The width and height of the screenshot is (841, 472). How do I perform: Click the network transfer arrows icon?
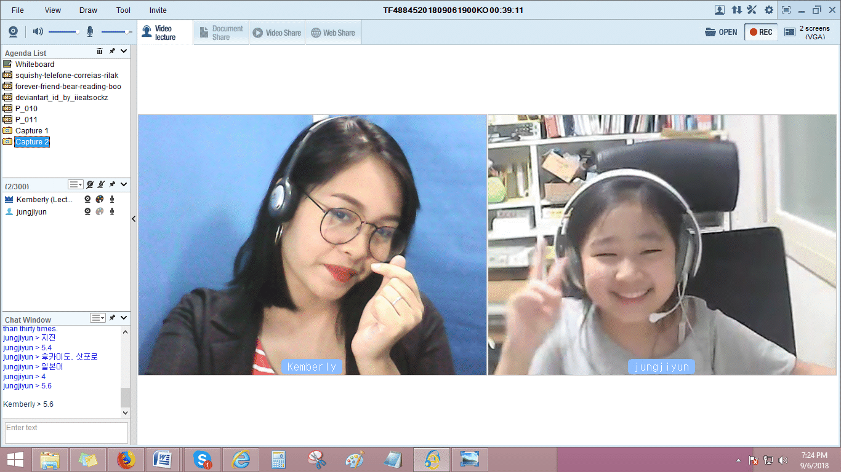736,10
